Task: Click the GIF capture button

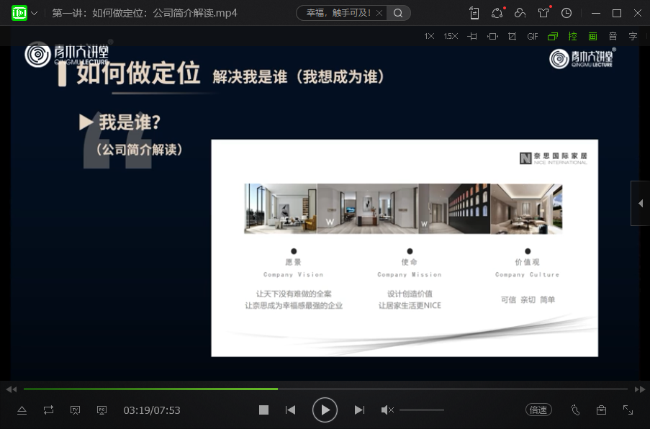Action: (x=532, y=37)
